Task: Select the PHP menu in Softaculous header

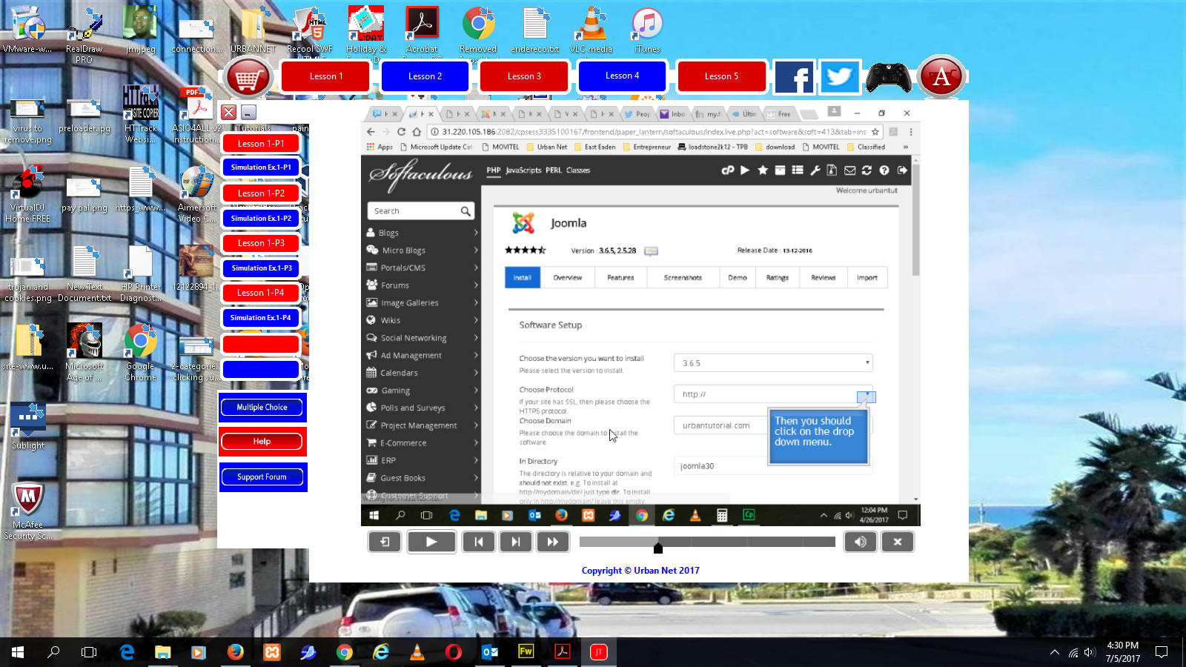Action: pyautogui.click(x=493, y=170)
